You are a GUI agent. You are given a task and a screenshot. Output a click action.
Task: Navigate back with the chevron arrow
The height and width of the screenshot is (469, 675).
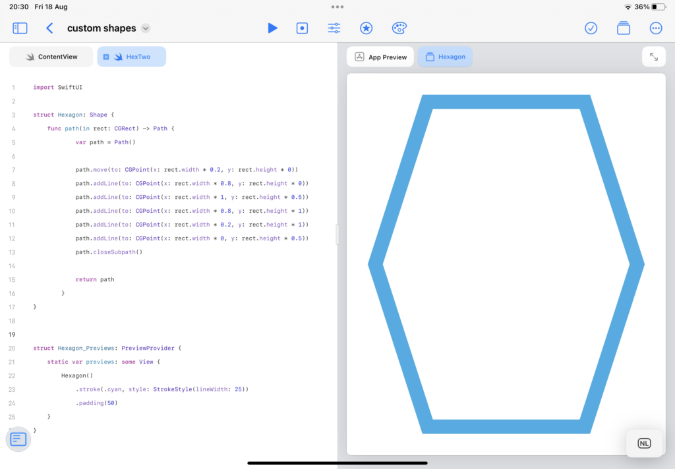click(x=49, y=28)
